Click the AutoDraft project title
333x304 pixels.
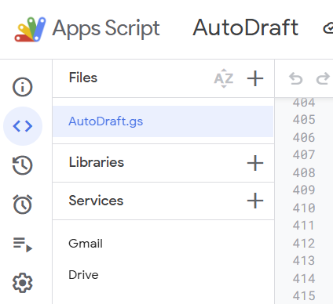click(245, 27)
